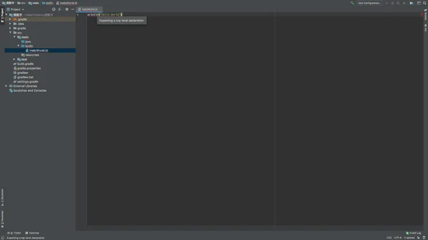Screen dimensions: 428x240
Task: Click the UTF-8 encoding selector
Action: point(397,238)
